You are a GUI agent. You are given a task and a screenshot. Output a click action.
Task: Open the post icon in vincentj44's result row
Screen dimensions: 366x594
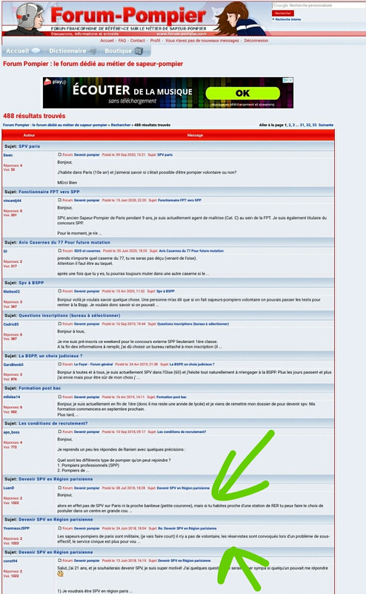59,200
